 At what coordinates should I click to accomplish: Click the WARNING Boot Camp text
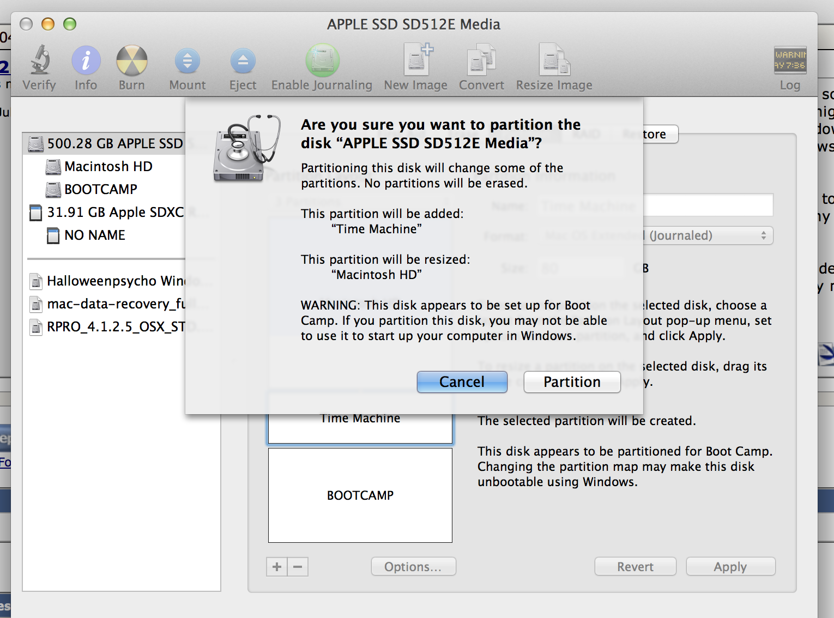point(454,320)
